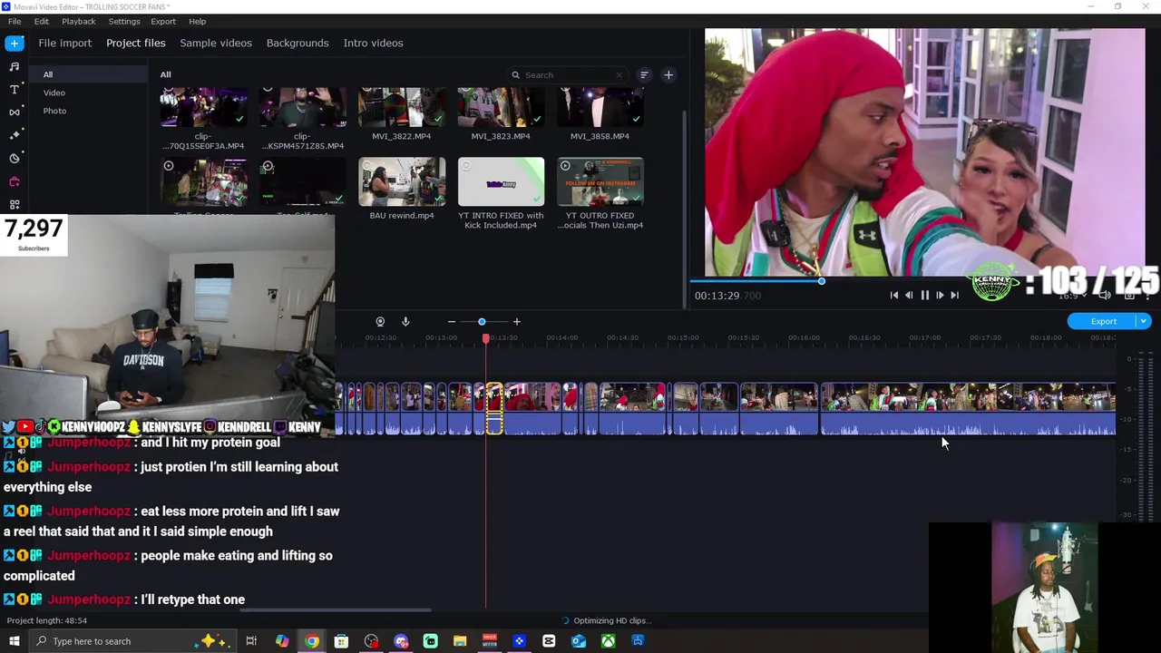Adjust the timeline zoom slider handle

click(x=482, y=322)
